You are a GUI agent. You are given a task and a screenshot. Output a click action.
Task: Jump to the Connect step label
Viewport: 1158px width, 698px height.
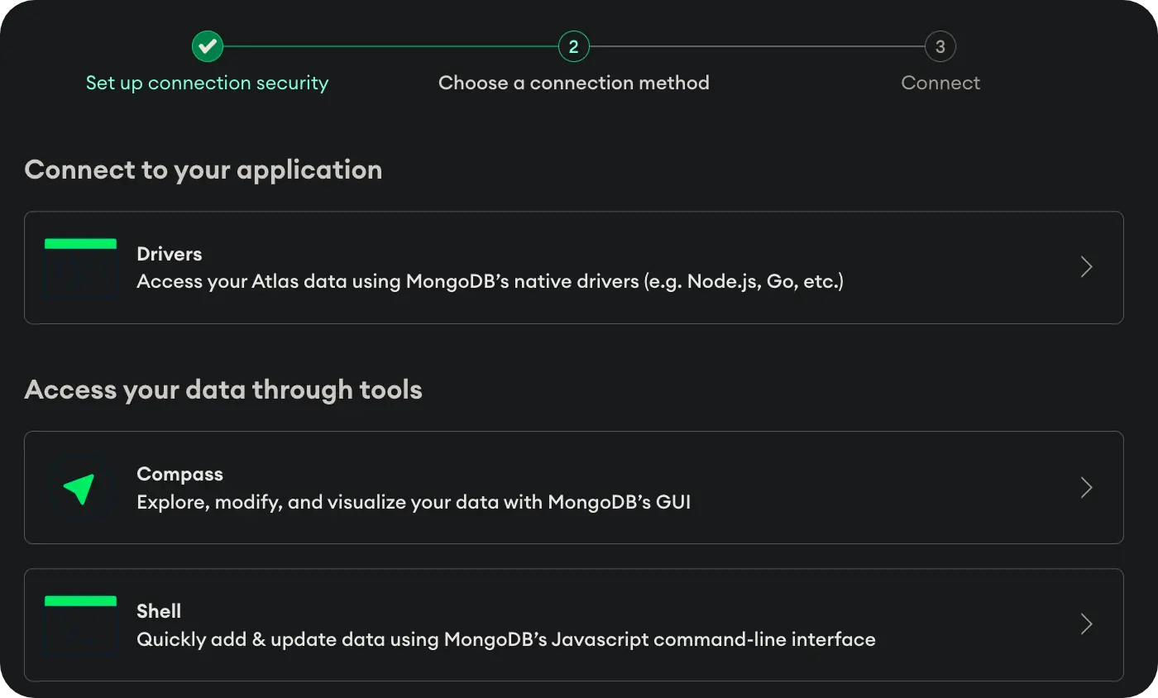click(x=940, y=83)
